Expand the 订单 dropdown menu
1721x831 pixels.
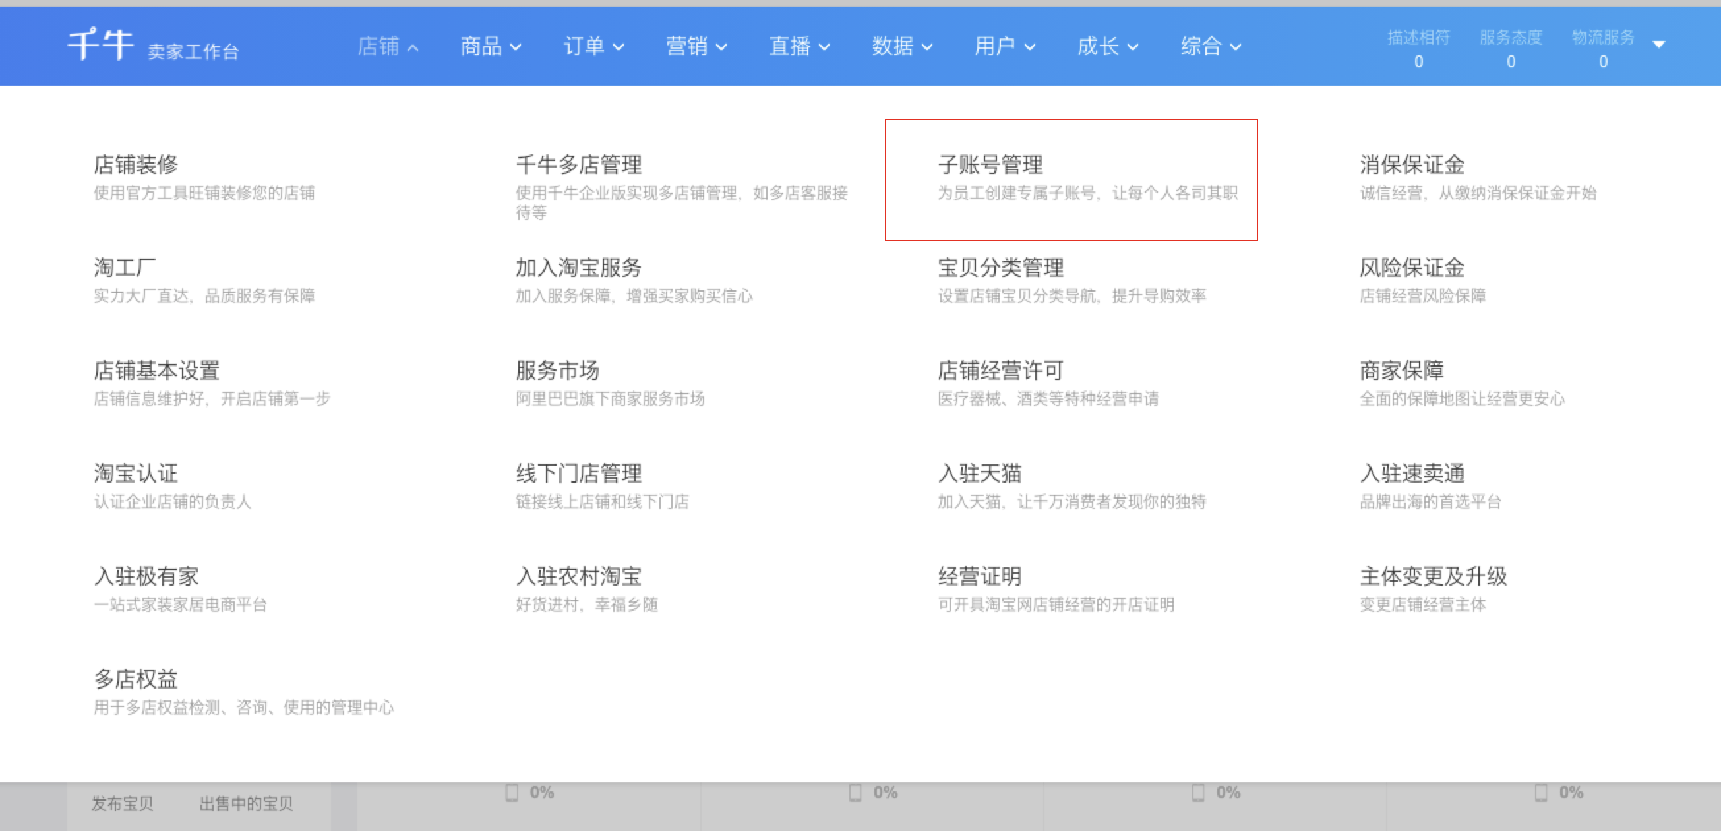pyautogui.click(x=593, y=46)
